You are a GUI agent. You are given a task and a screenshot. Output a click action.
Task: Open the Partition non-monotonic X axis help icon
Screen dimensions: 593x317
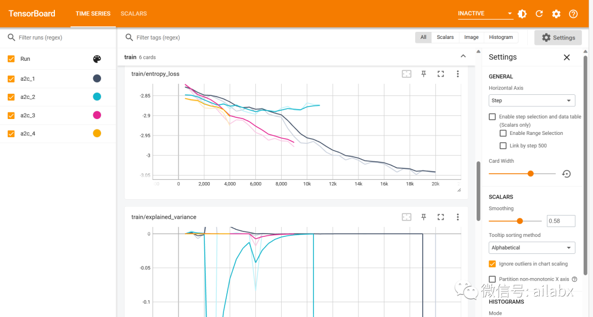(x=574, y=279)
